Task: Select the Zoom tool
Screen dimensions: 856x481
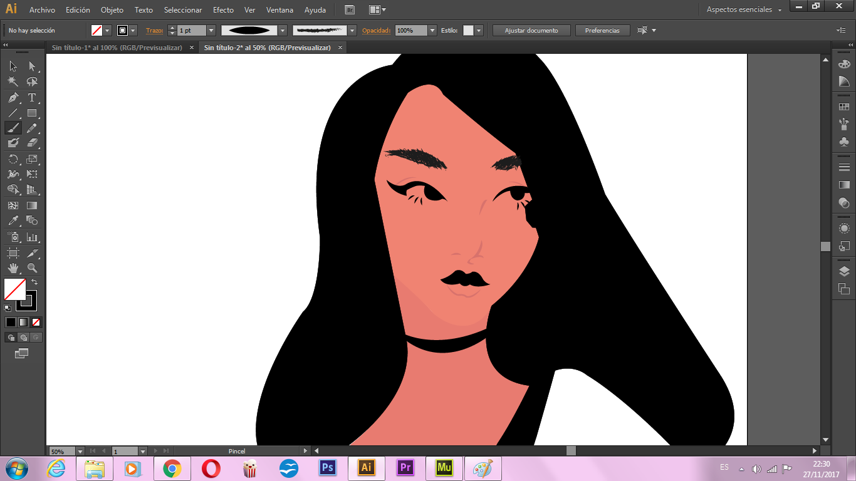Action: click(x=32, y=268)
